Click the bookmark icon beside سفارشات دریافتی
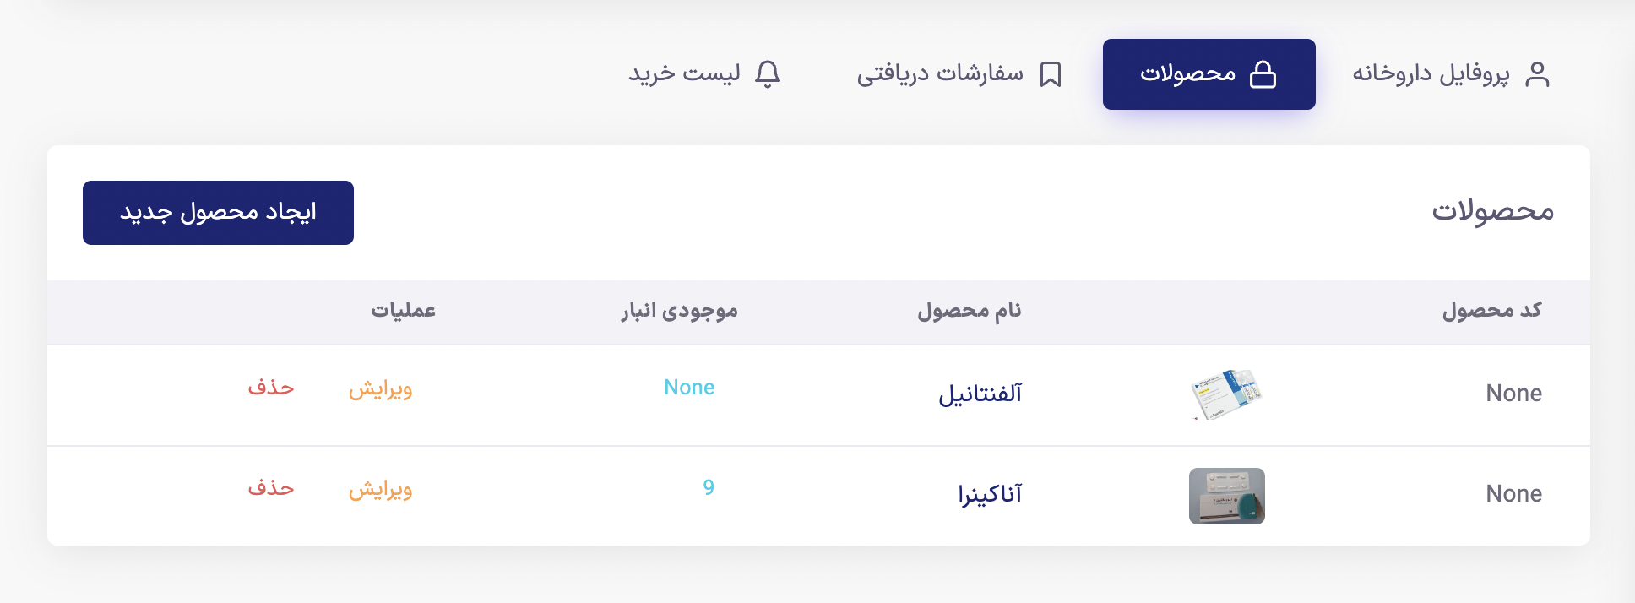1635x603 pixels. click(x=1050, y=74)
